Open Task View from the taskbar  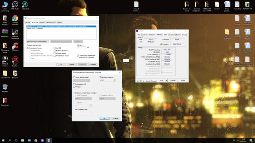16,140
